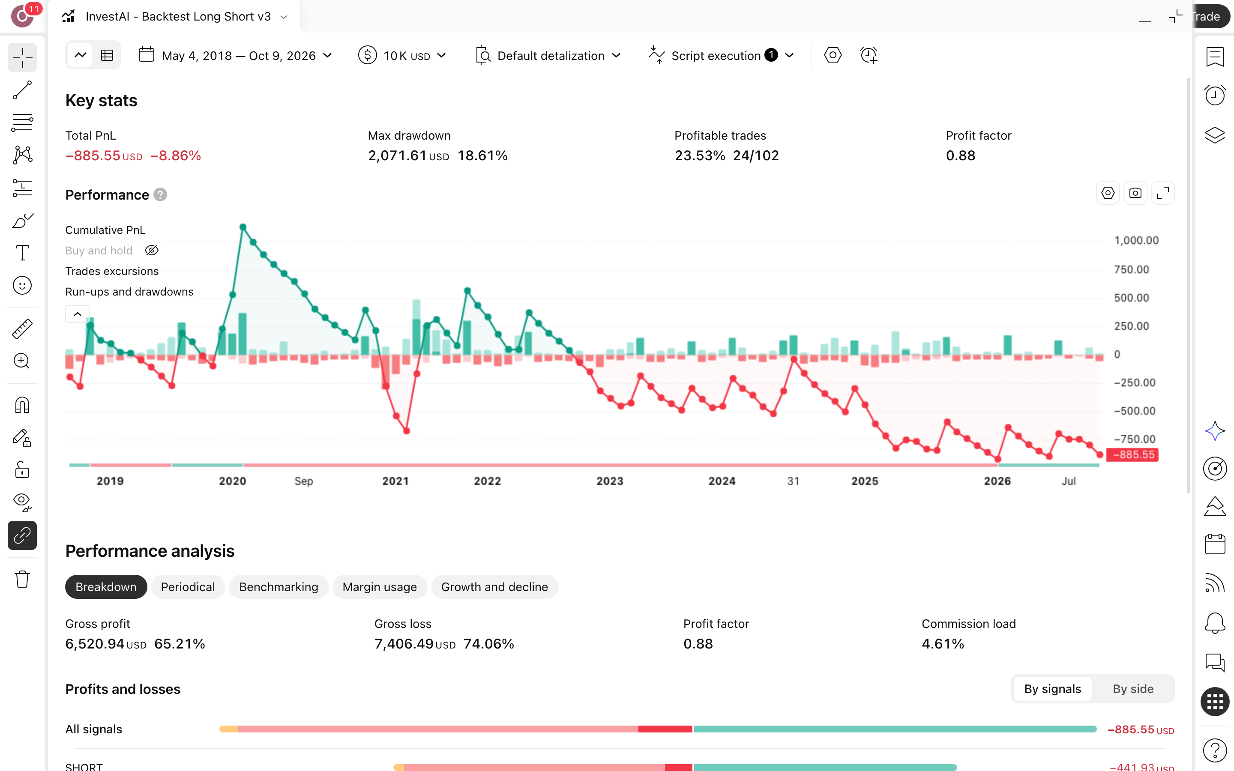
Task: Select the Growth and decline tab
Action: point(494,587)
